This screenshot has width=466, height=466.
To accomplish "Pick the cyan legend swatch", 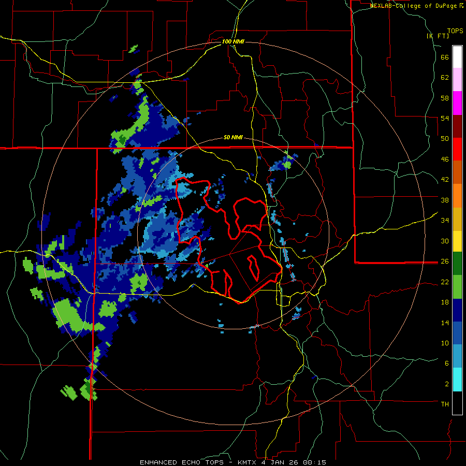I will pos(457,380).
